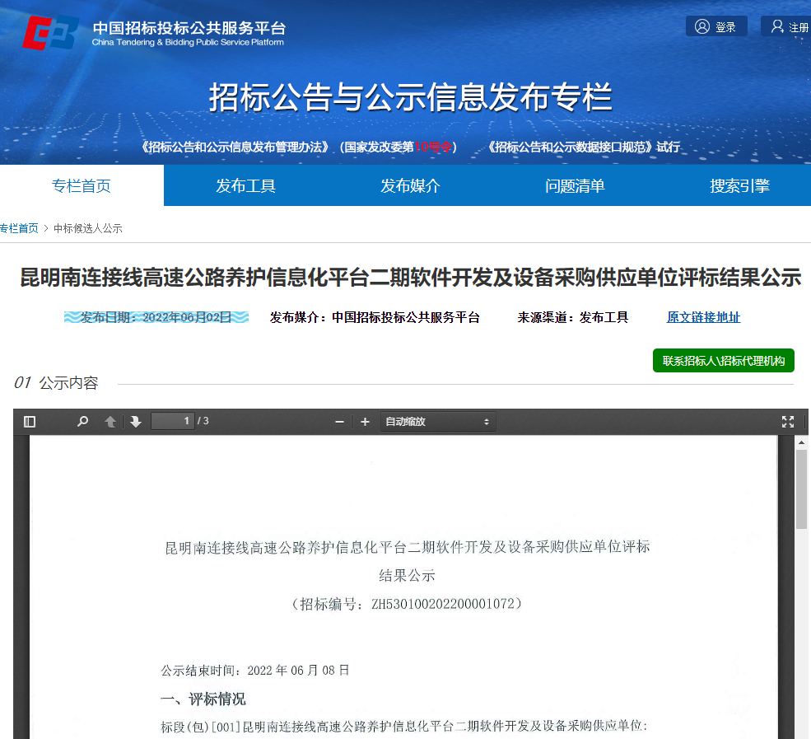This screenshot has width=811, height=739.
Task: Enter presentation mode via the fullscreen icon
Action: pyautogui.click(x=787, y=421)
